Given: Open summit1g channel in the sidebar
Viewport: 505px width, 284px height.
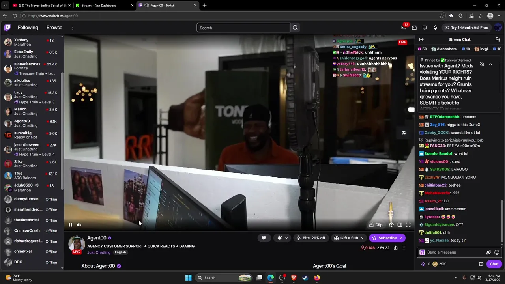Looking at the screenshot, I should (x=32, y=135).
